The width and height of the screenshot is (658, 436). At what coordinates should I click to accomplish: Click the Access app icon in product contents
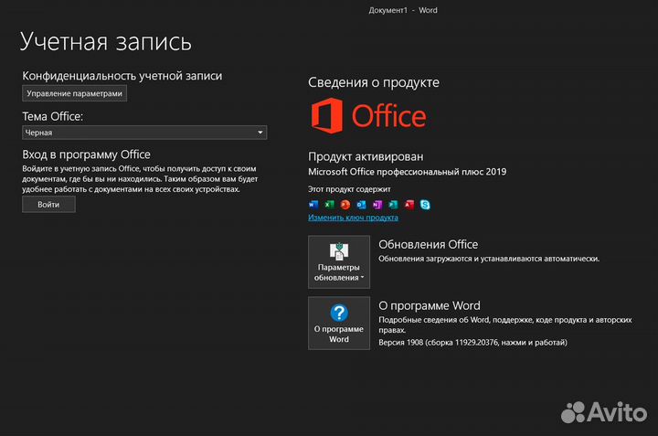click(x=409, y=205)
